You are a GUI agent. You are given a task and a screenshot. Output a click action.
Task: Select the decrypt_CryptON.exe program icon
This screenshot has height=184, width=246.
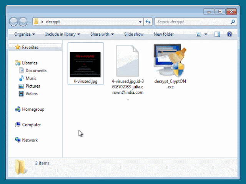(170, 61)
